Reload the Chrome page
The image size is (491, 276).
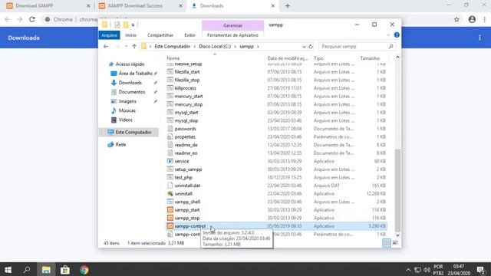[32, 19]
